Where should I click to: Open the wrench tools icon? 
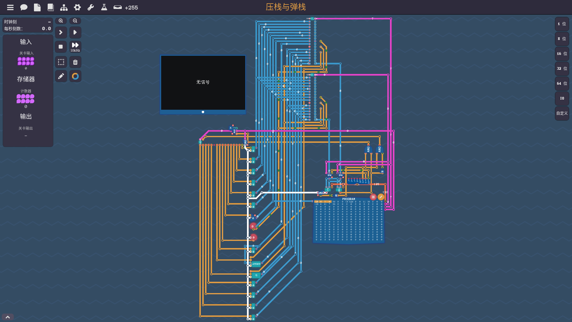coord(91,7)
